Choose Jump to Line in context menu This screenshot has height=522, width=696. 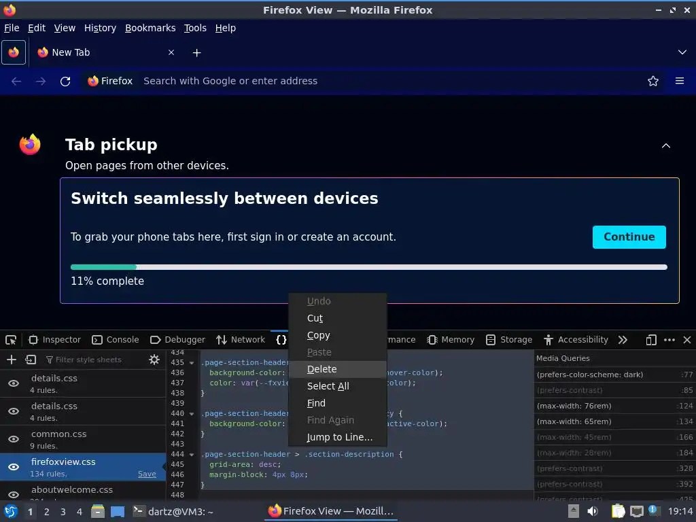click(x=338, y=437)
